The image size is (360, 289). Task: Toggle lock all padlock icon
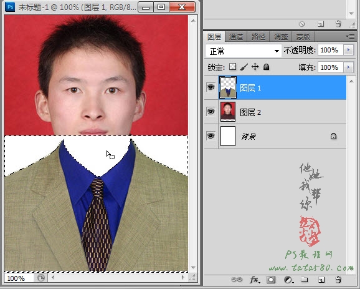(x=266, y=67)
